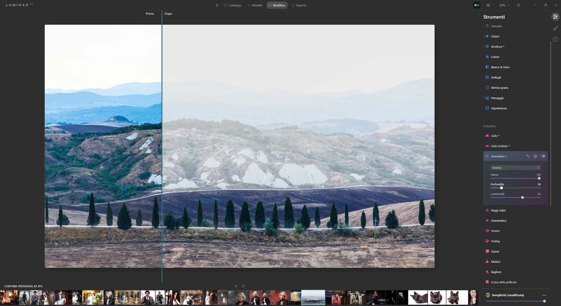This screenshot has width=561, height=306.
Task: Open the Raggi solari creative tool
Action: (498, 210)
